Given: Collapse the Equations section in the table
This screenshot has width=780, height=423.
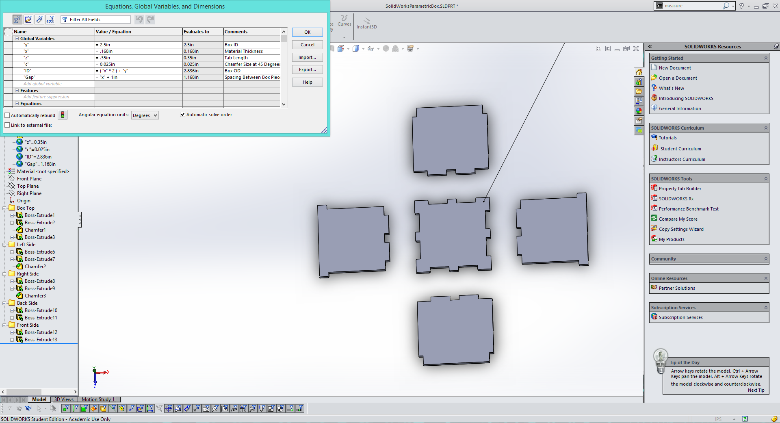Looking at the screenshot, I should click(17, 104).
